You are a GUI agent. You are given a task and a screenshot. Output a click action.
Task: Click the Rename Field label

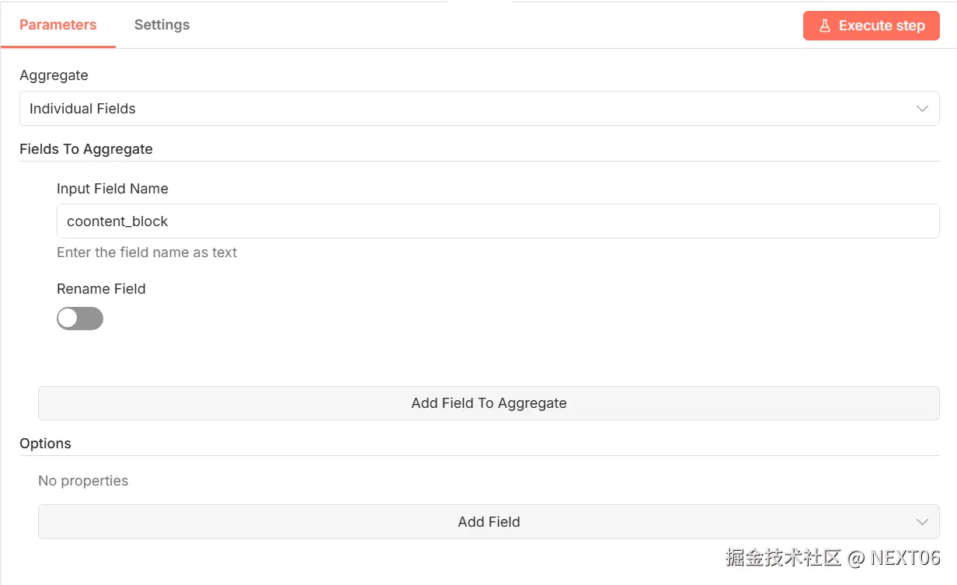pos(101,289)
